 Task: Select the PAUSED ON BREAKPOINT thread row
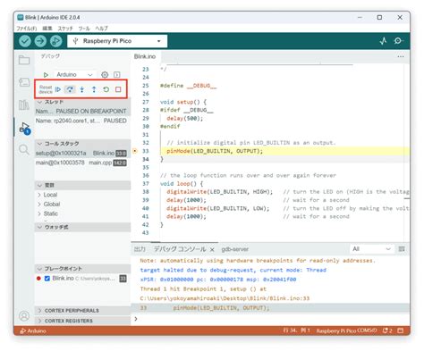tap(82, 111)
